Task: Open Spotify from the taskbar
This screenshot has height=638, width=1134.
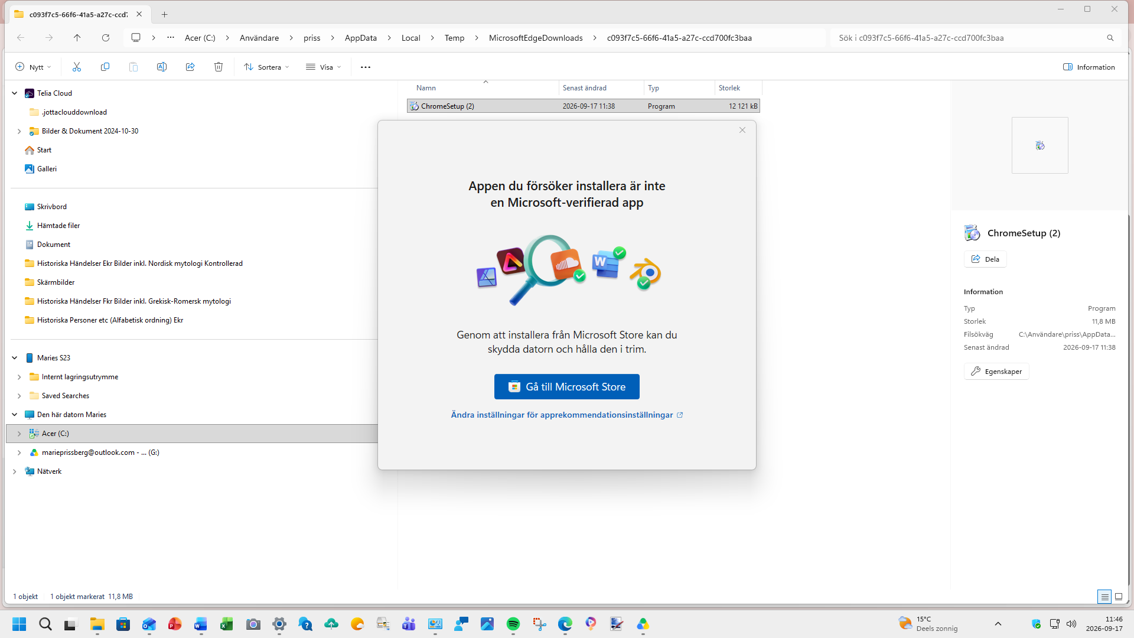Action: pyautogui.click(x=513, y=624)
